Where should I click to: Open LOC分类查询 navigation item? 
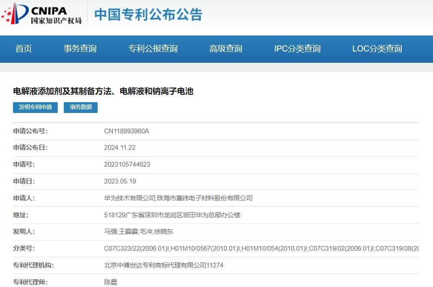[377, 49]
